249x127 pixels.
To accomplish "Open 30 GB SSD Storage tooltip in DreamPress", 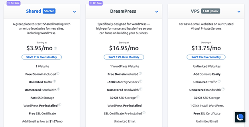I will tap(138, 97).
